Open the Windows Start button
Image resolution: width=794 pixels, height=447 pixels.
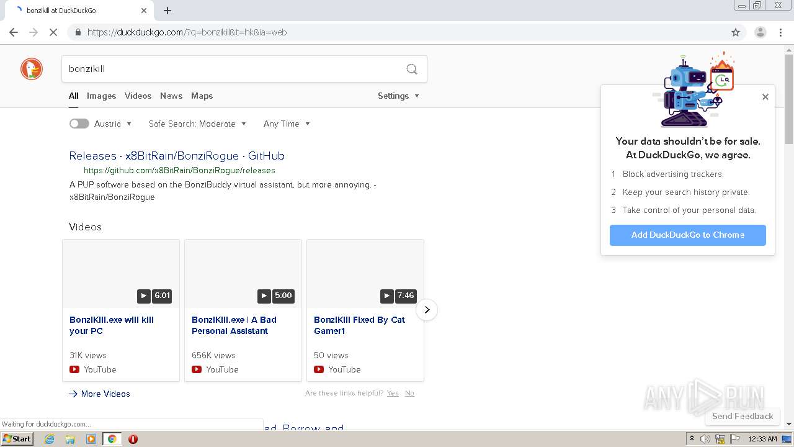click(17, 439)
